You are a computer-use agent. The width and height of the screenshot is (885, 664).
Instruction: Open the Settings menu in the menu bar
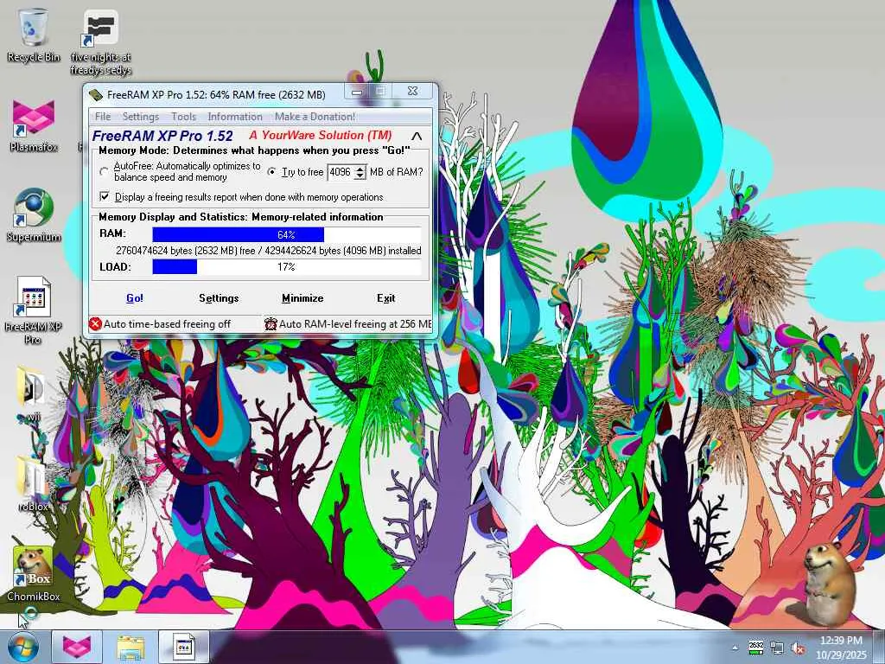click(141, 117)
